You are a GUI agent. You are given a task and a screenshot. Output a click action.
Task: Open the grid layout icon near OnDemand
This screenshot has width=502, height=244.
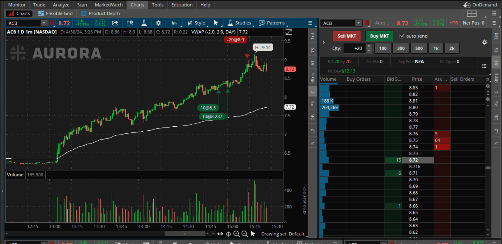(x=472, y=13)
